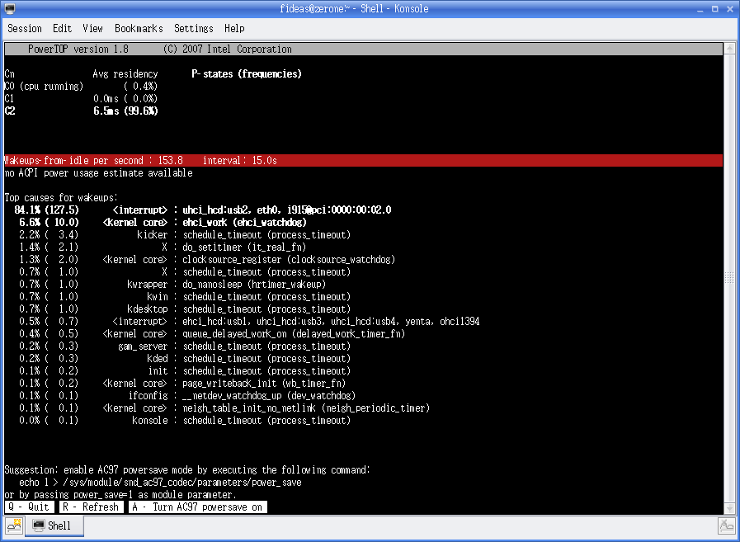Click the uhci_hcd:usb2, eth0 interrupt row
Screen dimensions: 740x542
(x=203, y=210)
